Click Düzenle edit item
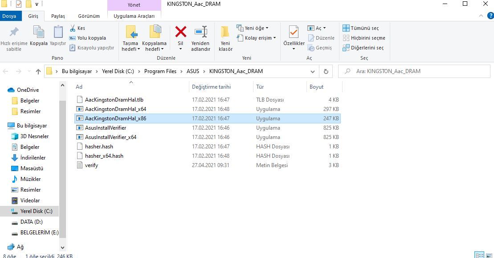This screenshot has height=258, width=494. (x=321, y=38)
